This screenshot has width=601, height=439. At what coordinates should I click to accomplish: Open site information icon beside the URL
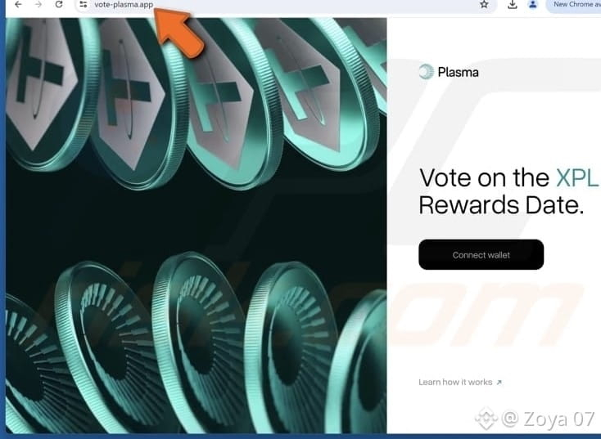(x=84, y=5)
